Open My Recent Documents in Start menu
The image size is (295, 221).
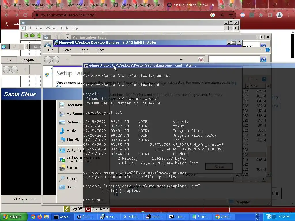[71, 113]
